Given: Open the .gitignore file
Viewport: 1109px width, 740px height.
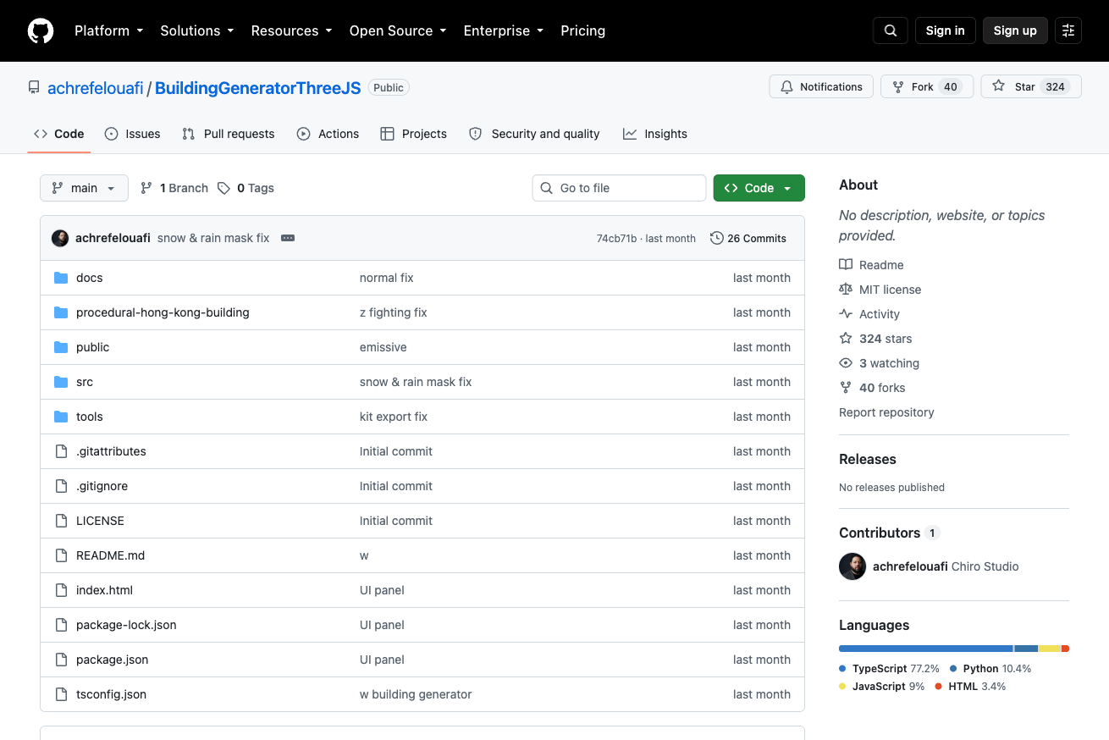Looking at the screenshot, I should pyautogui.click(x=102, y=486).
